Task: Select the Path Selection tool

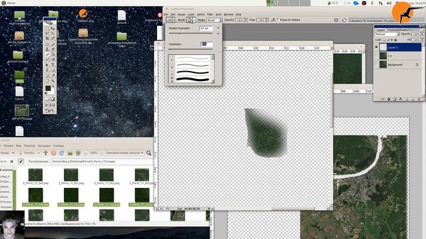Action: tap(47, 65)
